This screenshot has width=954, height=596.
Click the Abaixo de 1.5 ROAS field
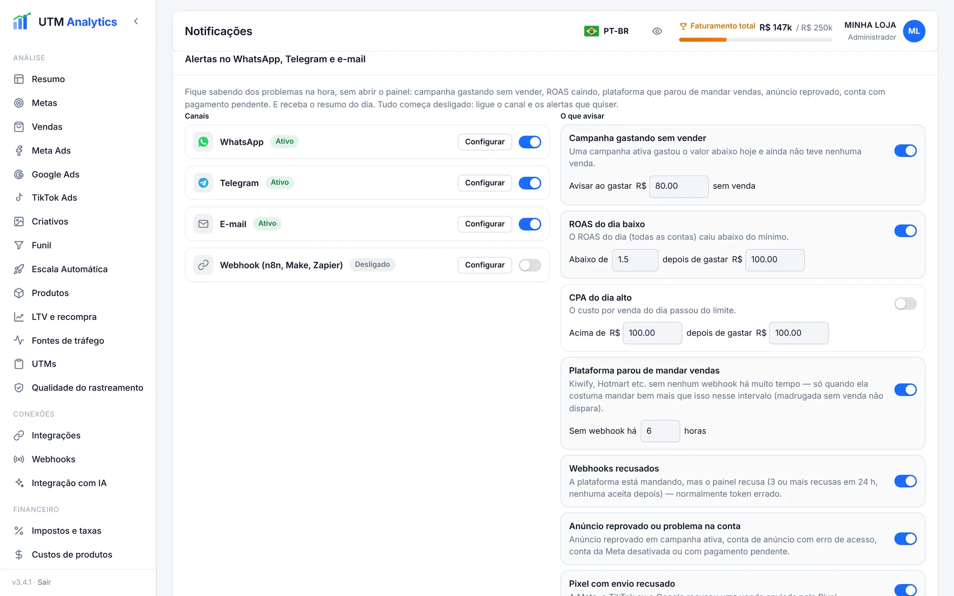point(635,260)
